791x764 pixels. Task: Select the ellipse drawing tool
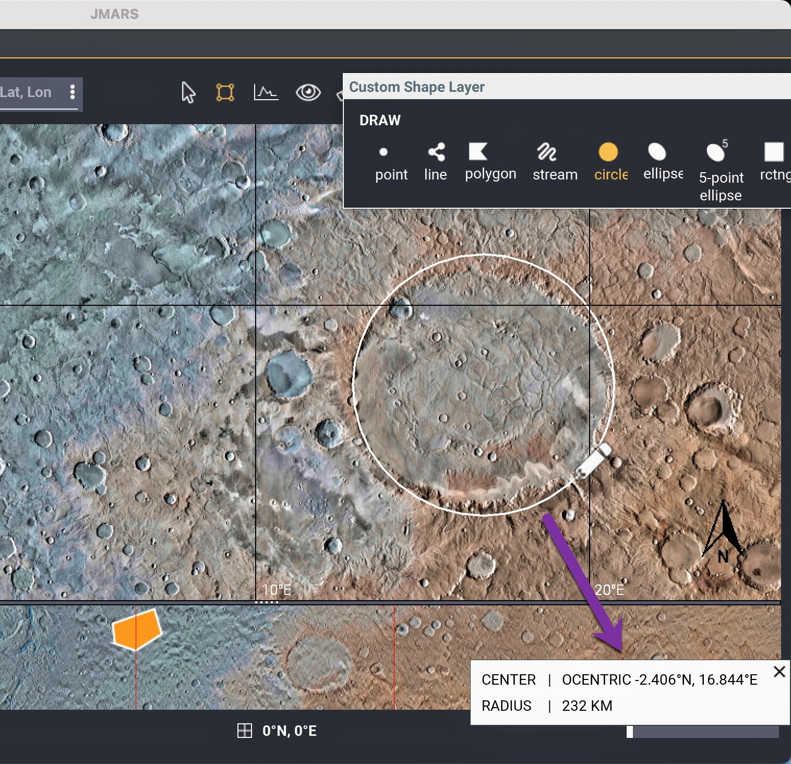[x=663, y=162]
